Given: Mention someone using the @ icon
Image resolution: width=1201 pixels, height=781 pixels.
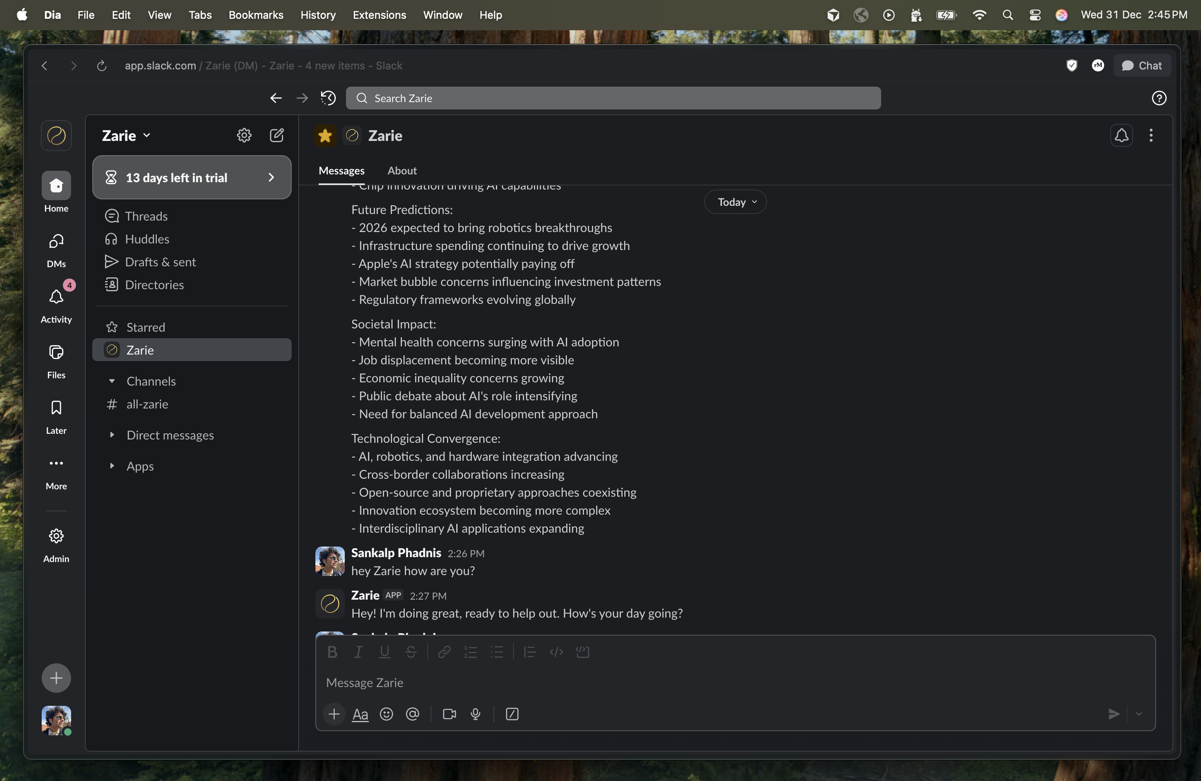Looking at the screenshot, I should [x=413, y=714].
